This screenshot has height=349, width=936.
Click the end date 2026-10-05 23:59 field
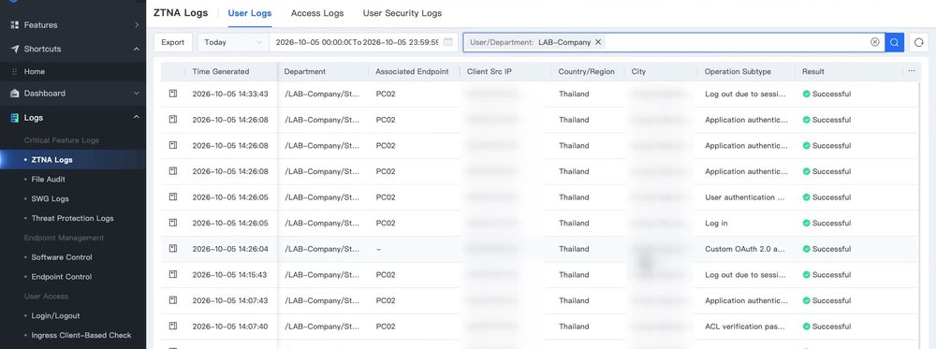[x=401, y=42]
